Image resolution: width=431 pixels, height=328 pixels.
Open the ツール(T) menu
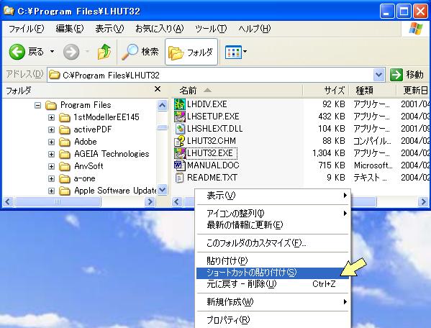click(211, 28)
